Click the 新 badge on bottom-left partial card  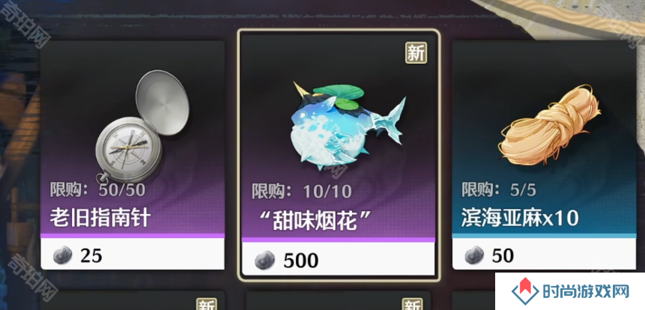(x=207, y=304)
